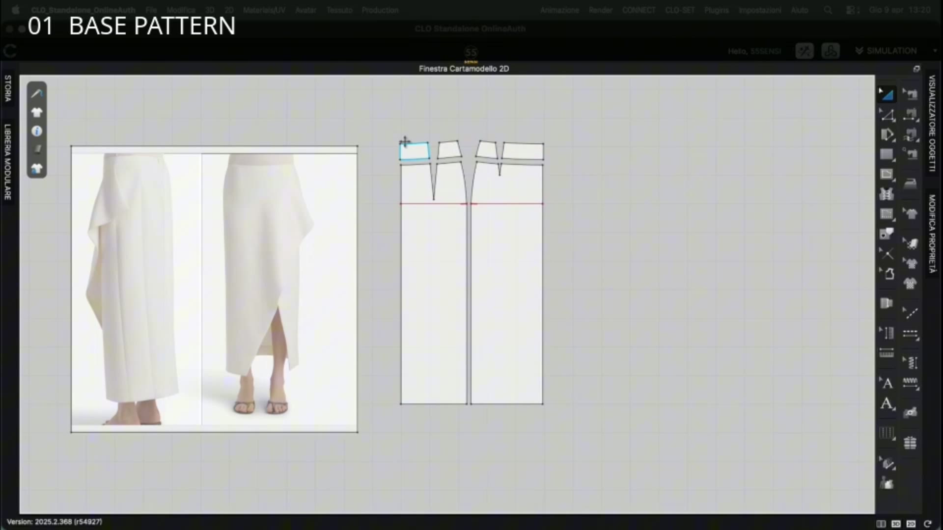Open the SIMULATION mode dropdown
This screenshot has width=943, height=530.
(887, 51)
